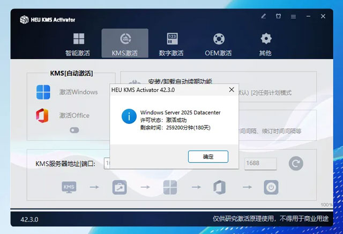Click the 激活Office label
This screenshot has height=234, width=343.
pos(74,115)
